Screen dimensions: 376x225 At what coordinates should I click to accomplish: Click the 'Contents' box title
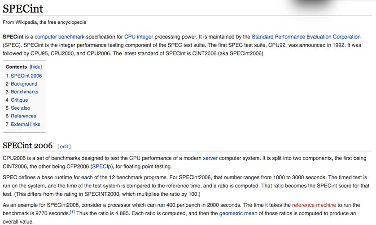coord(16,67)
